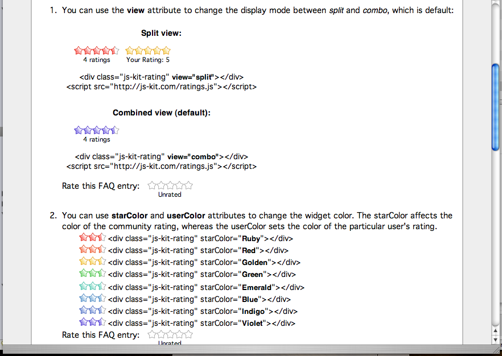
Task: Click the sentence about the view attribute
Action: [x=258, y=10]
